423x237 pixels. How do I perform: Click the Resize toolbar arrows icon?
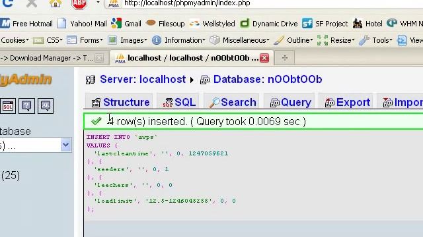(323, 40)
